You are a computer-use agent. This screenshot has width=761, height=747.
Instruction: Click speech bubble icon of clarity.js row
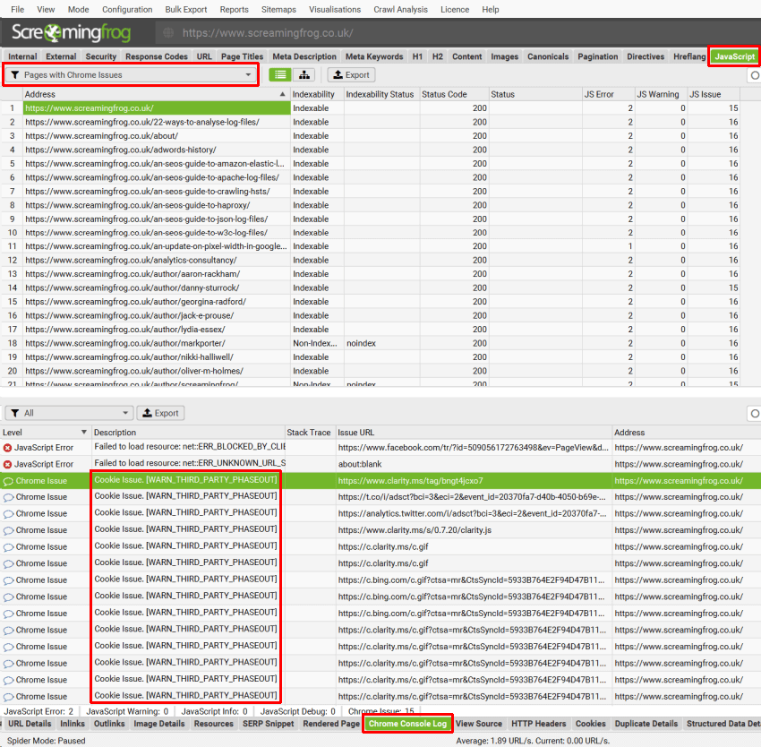coord(8,530)
